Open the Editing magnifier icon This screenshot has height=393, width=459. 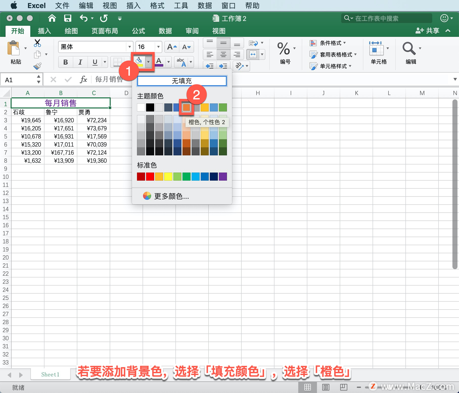(409, 48)
